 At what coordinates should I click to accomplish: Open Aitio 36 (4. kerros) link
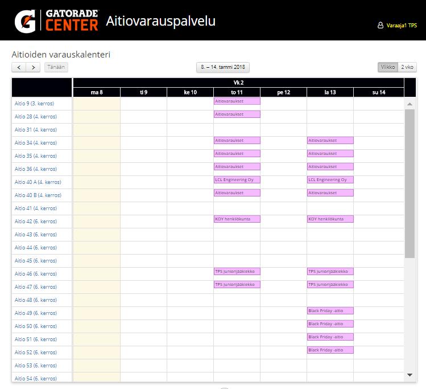pyautogui.click(x=36, y=169)
